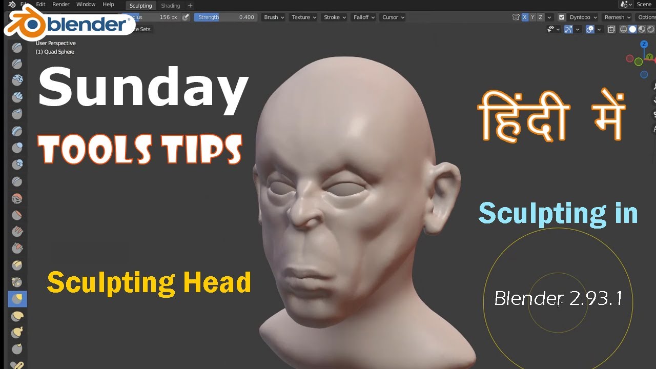The image size is (656, 369).
Task: Select the Flatten brush
Action: [x=17, y=215]
